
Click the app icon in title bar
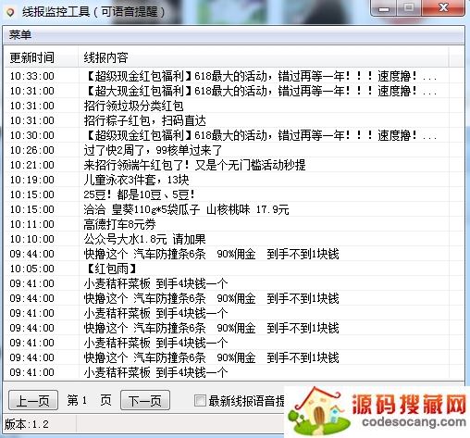(10, 12)
